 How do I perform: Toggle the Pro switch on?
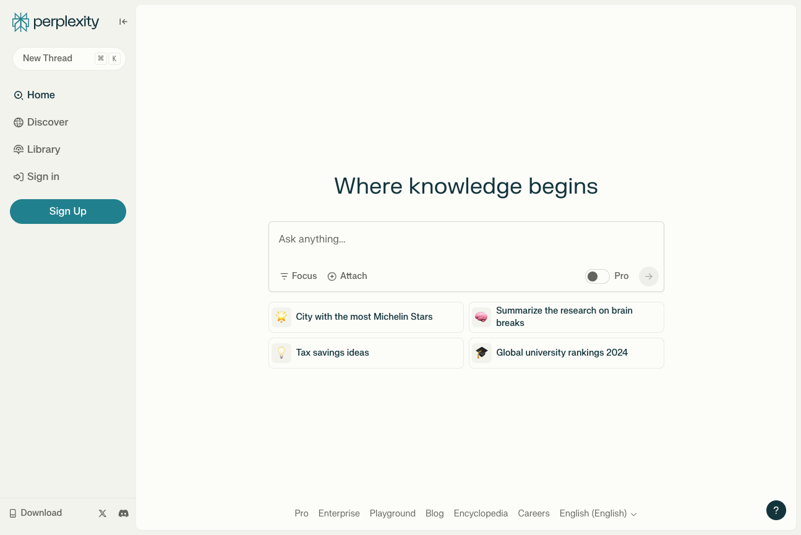[x=598, y=276]
